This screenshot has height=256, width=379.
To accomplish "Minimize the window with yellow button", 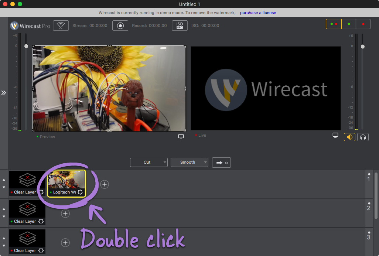I will tap(13, 4).
